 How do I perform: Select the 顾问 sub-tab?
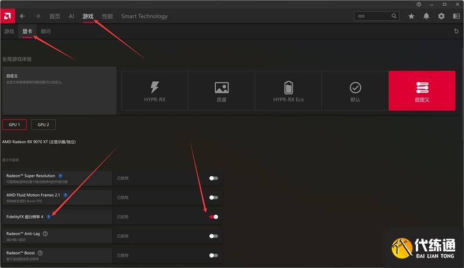(x=46, y=31)
